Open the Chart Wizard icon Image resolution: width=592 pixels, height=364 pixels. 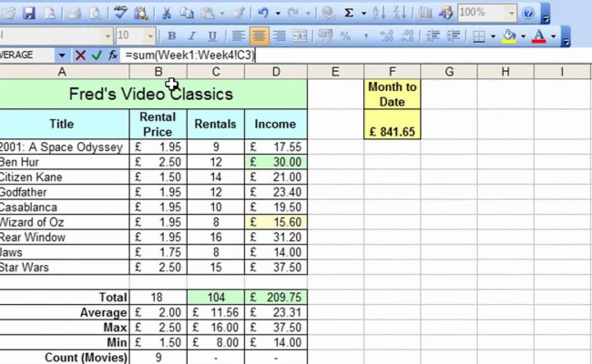[425, 14]
